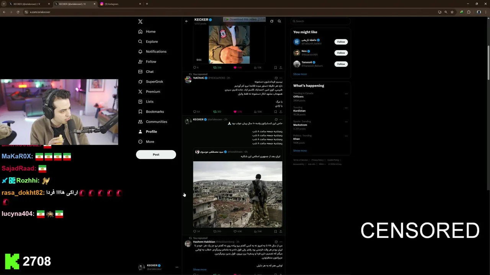Go to Chat in the sidebar
Image resolution: width=490 pixels, height=275 pixels.
tap(146, 71)
